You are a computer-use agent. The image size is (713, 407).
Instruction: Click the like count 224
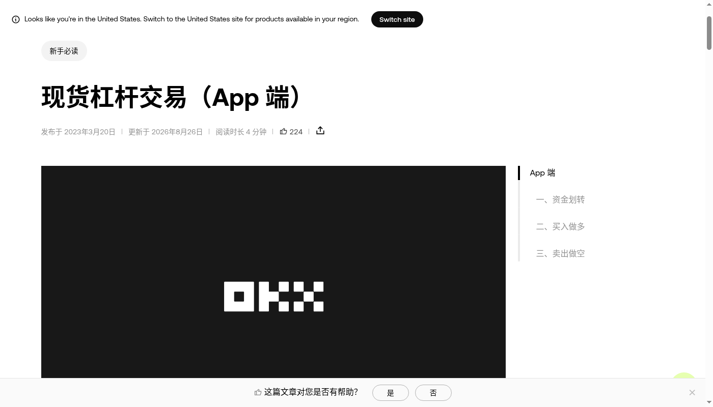(x=296, y=132)
